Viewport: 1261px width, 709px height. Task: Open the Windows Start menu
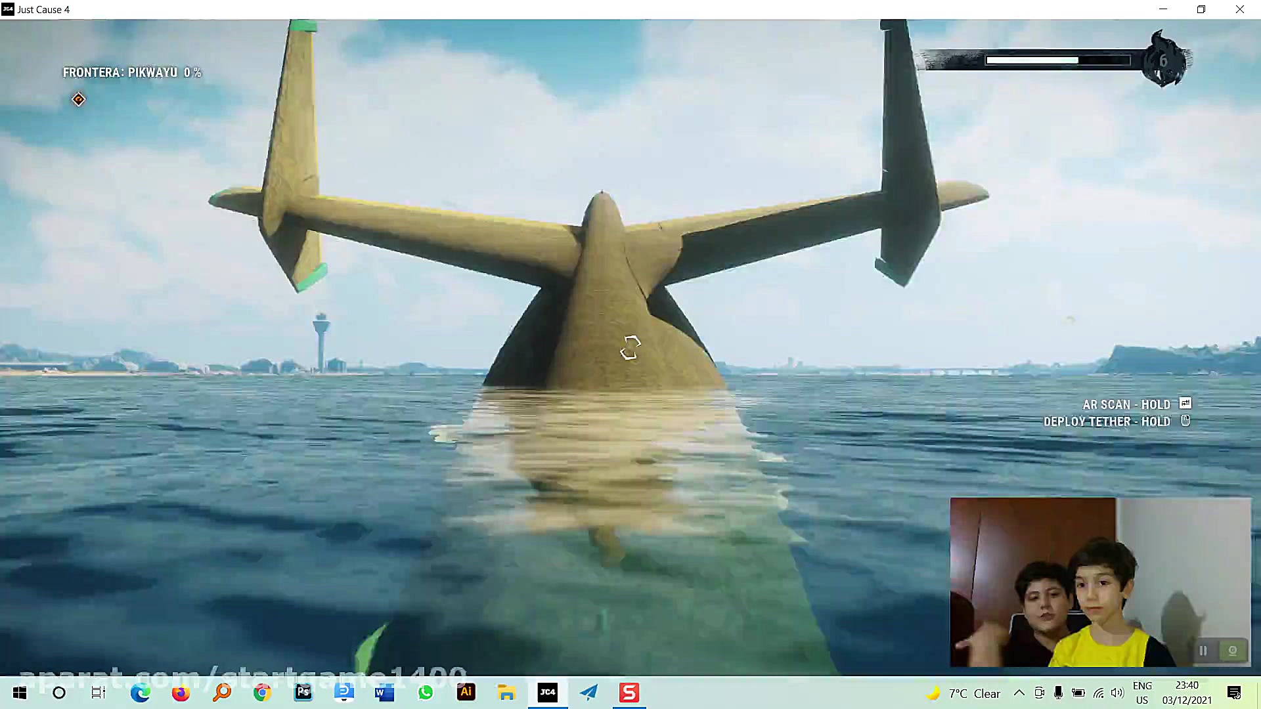coord(20,693)
